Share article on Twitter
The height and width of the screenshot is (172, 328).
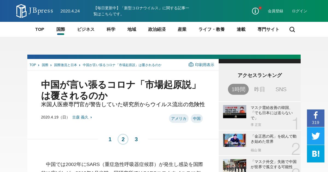tap(316, 136)
